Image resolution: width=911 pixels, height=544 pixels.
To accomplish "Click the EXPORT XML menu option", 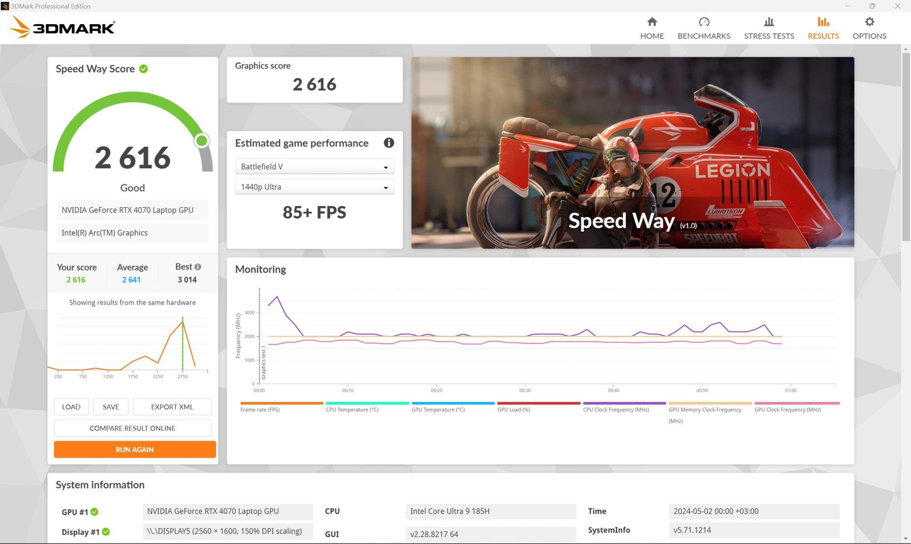I will pyautogui.click(x=172, y=407).
